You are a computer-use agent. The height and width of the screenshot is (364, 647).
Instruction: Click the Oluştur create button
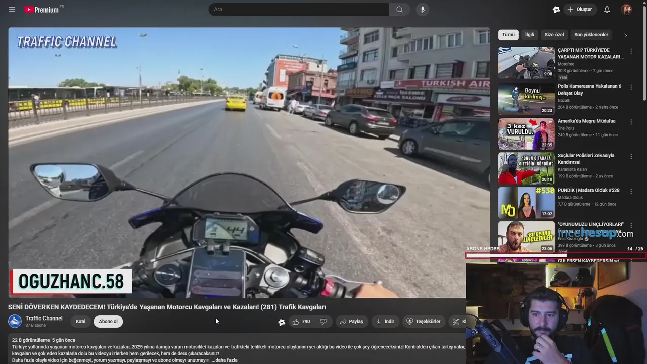click(x=580, y=9)
